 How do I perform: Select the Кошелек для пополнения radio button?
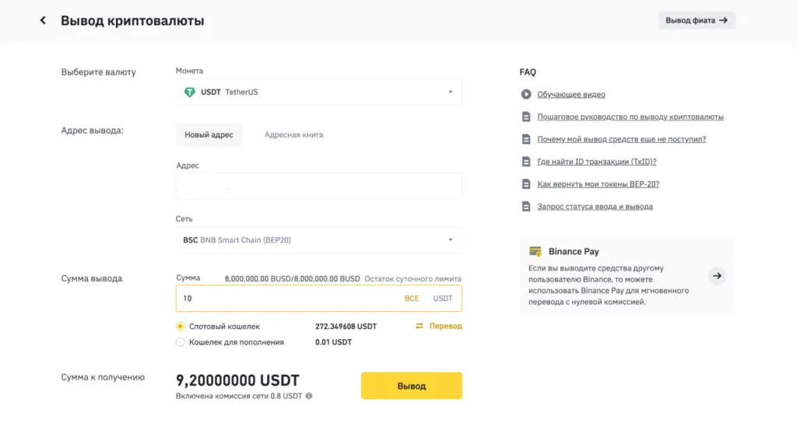181,342
